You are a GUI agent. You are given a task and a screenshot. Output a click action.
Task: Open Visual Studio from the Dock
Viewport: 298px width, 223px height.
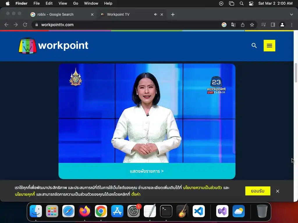(x=222, y=211)
